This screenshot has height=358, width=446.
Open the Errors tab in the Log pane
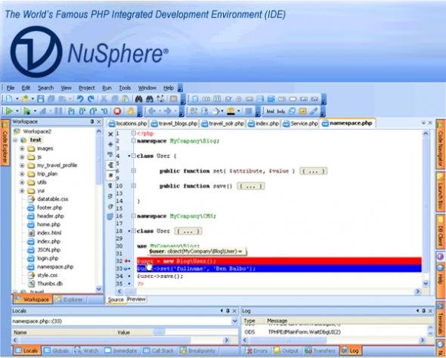pos(257,351)
